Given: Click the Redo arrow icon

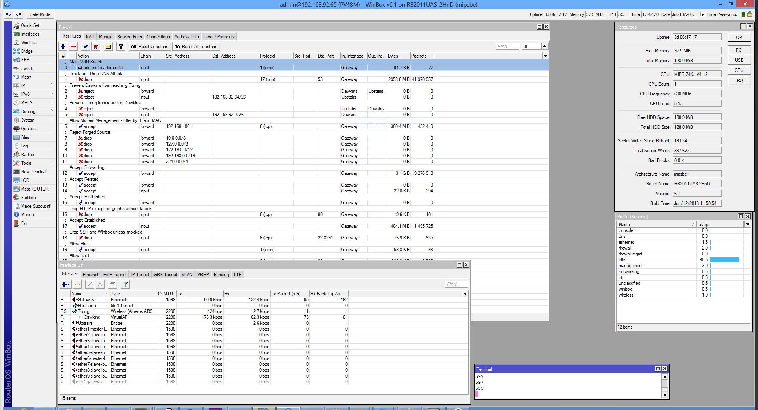Looking at the screenshot, I should click(x=18, y=14).
